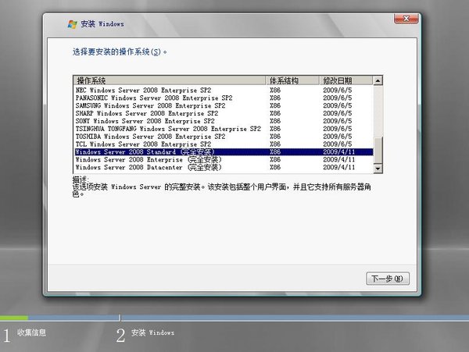Click the 下一步 (Next) button
Viewport: 469px width, 352px height.
click(388, 279)
